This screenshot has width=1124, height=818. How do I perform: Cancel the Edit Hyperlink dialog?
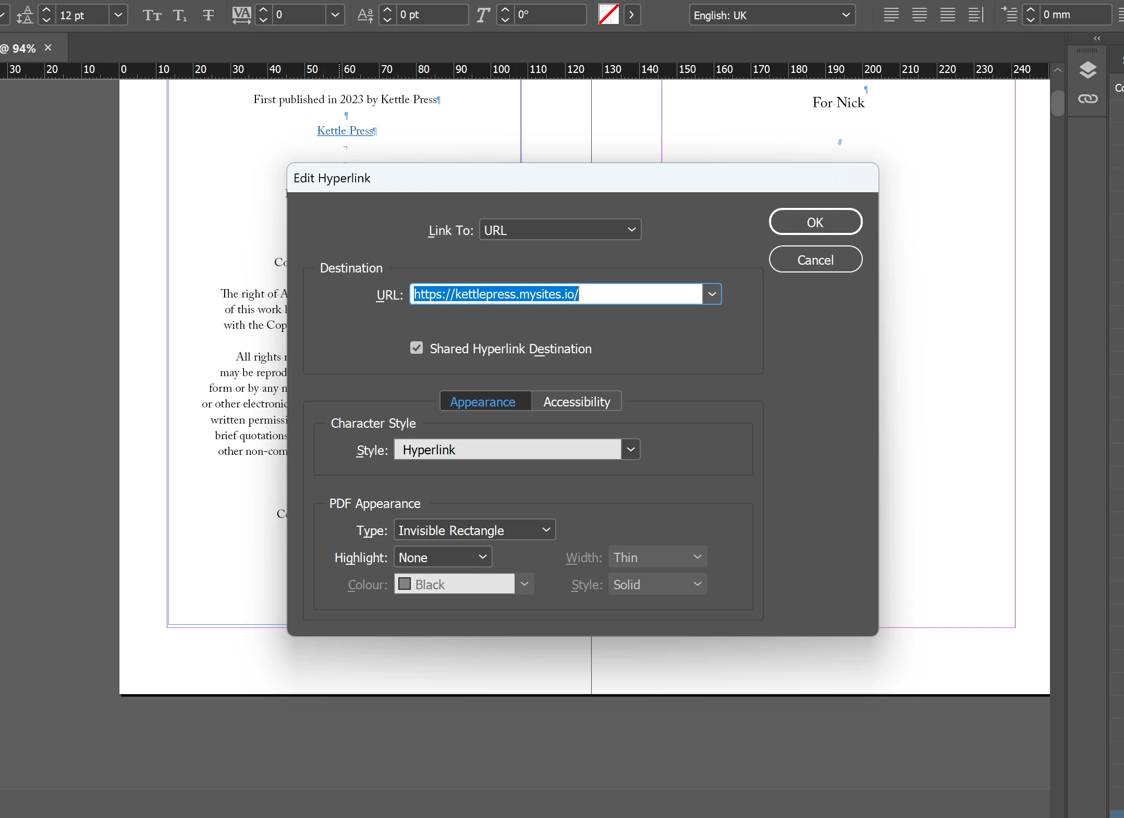click(x=815, y=260)
